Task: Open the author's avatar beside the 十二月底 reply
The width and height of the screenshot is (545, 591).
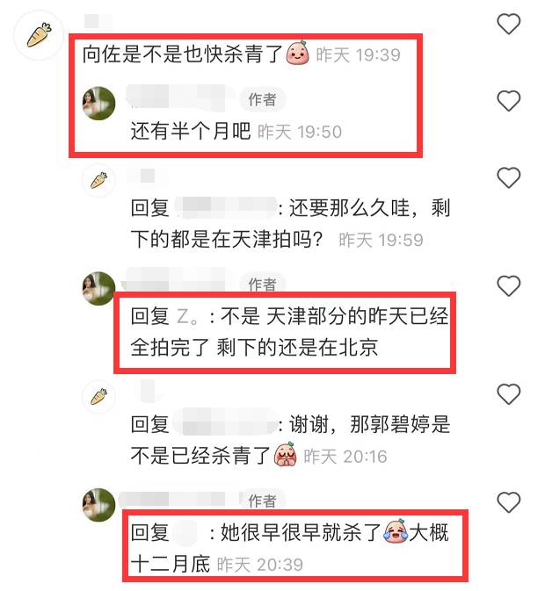Action: pyautogui.click(x=98, y=505)
